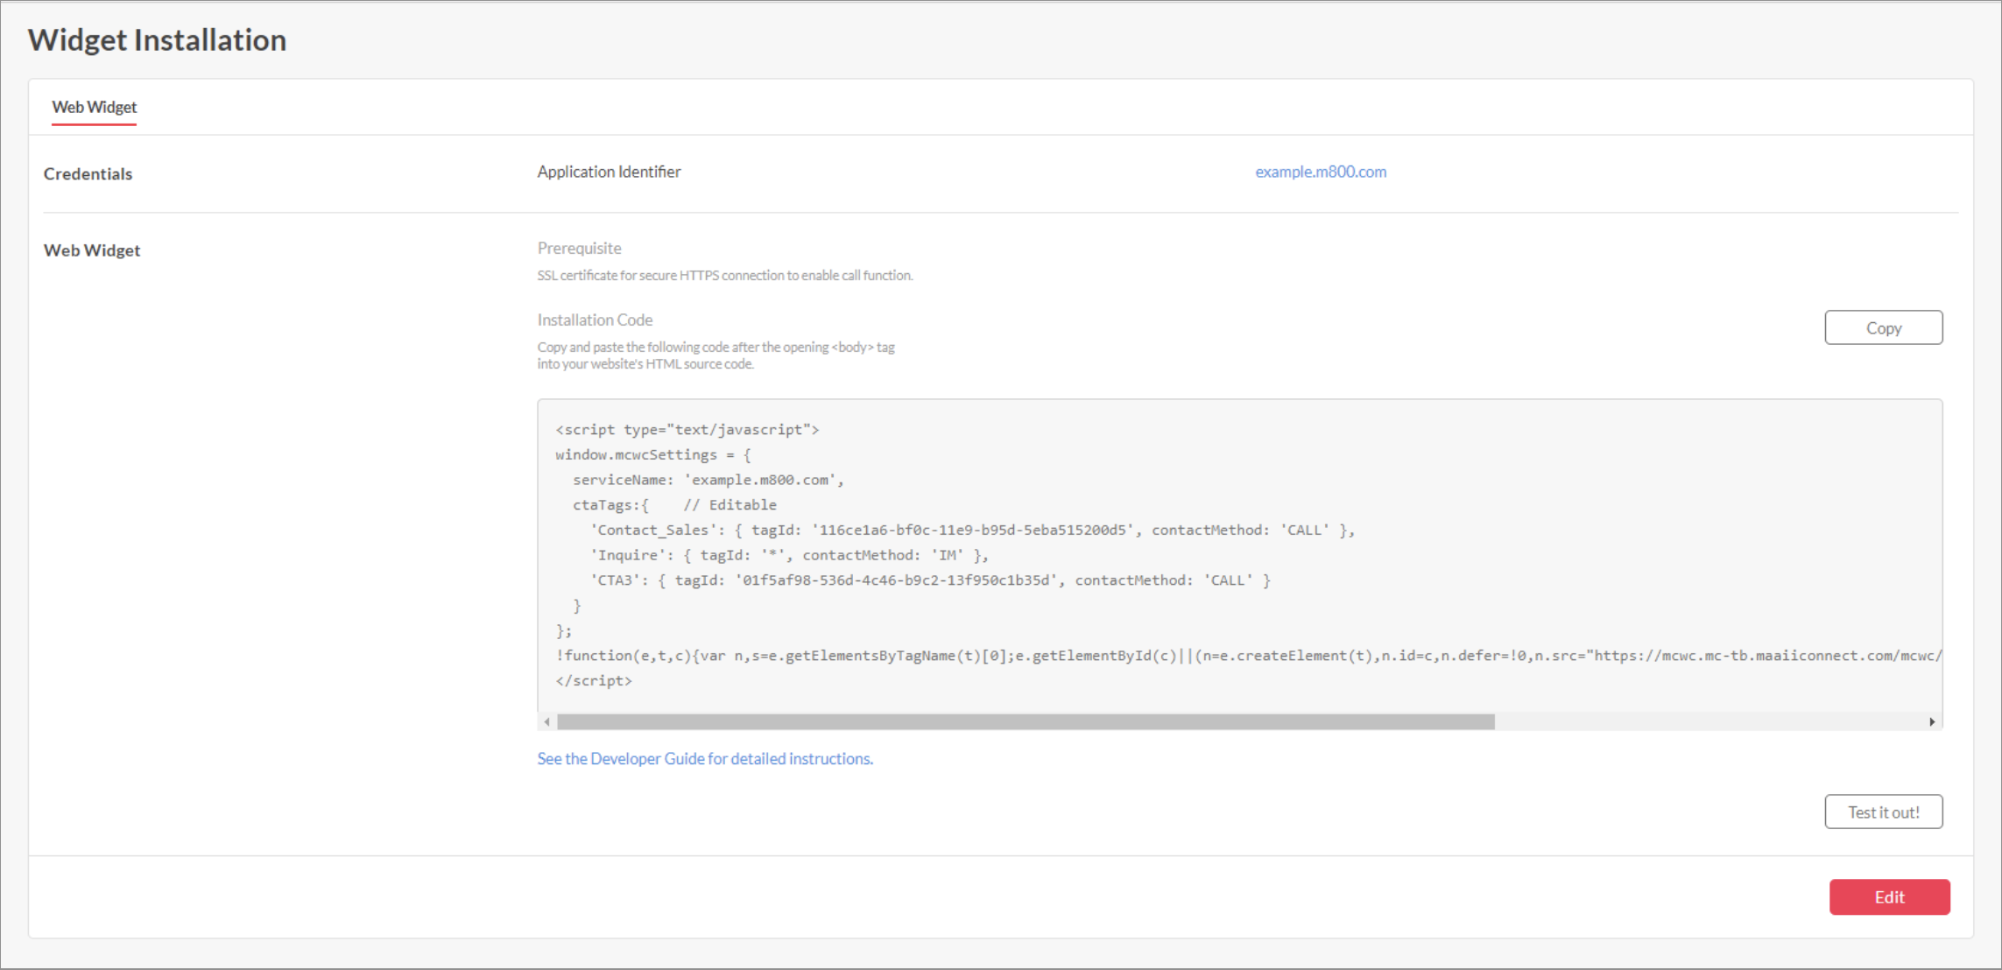The height and width of the screenshot is (970, 2002).
Task: Click the !function(e,t,c) loader line
Action: click(x=1249, y=655)
